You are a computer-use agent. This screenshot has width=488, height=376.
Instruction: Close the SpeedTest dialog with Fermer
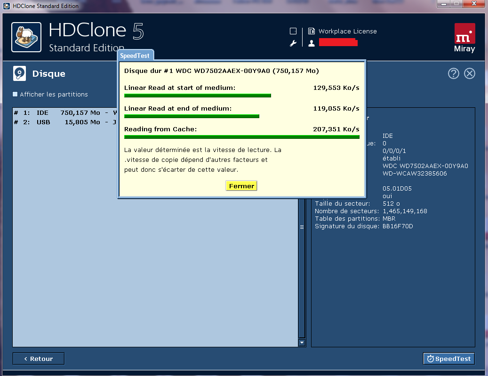click(241, 186)
